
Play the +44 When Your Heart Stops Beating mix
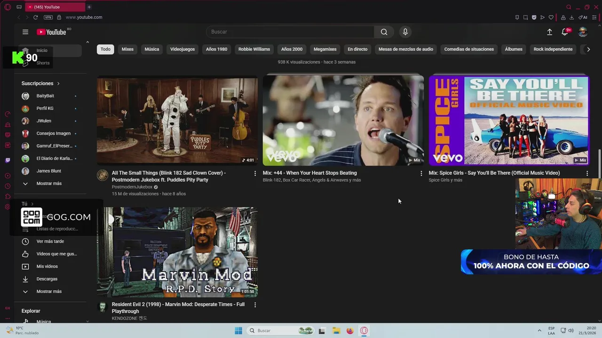click(x=343, y=120)
